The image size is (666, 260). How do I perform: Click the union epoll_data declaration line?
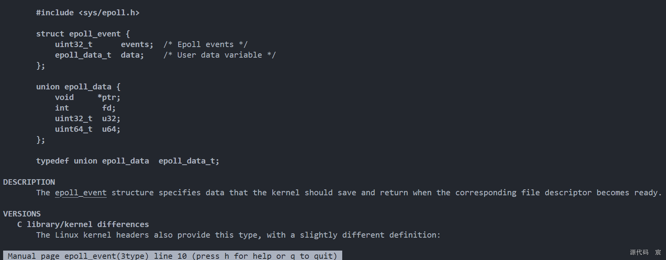(x=78, y=87)
